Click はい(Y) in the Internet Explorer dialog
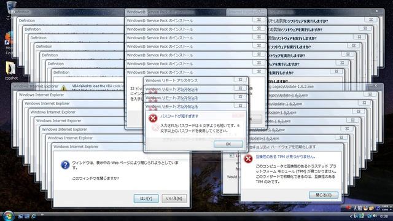 click(146, 198)
